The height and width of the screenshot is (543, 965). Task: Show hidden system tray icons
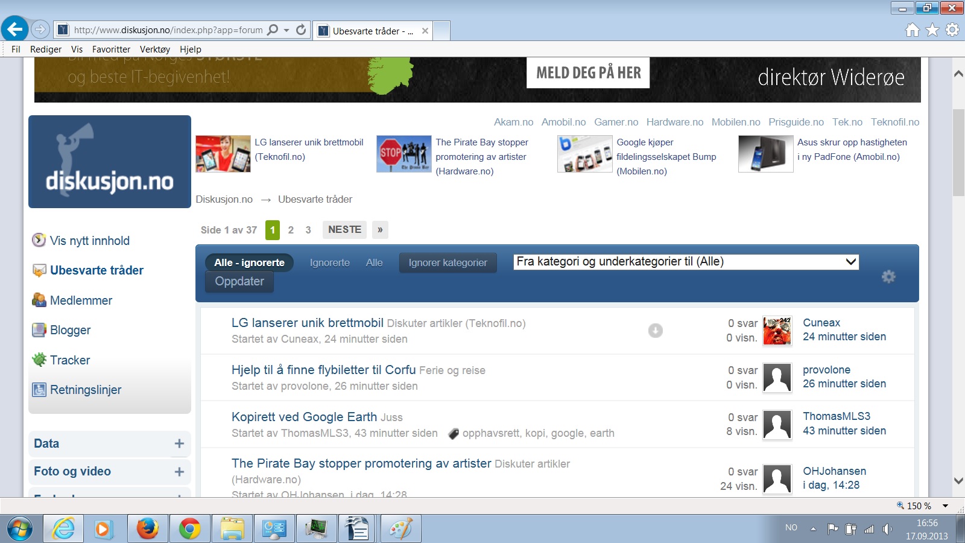(x=813, y=529)
